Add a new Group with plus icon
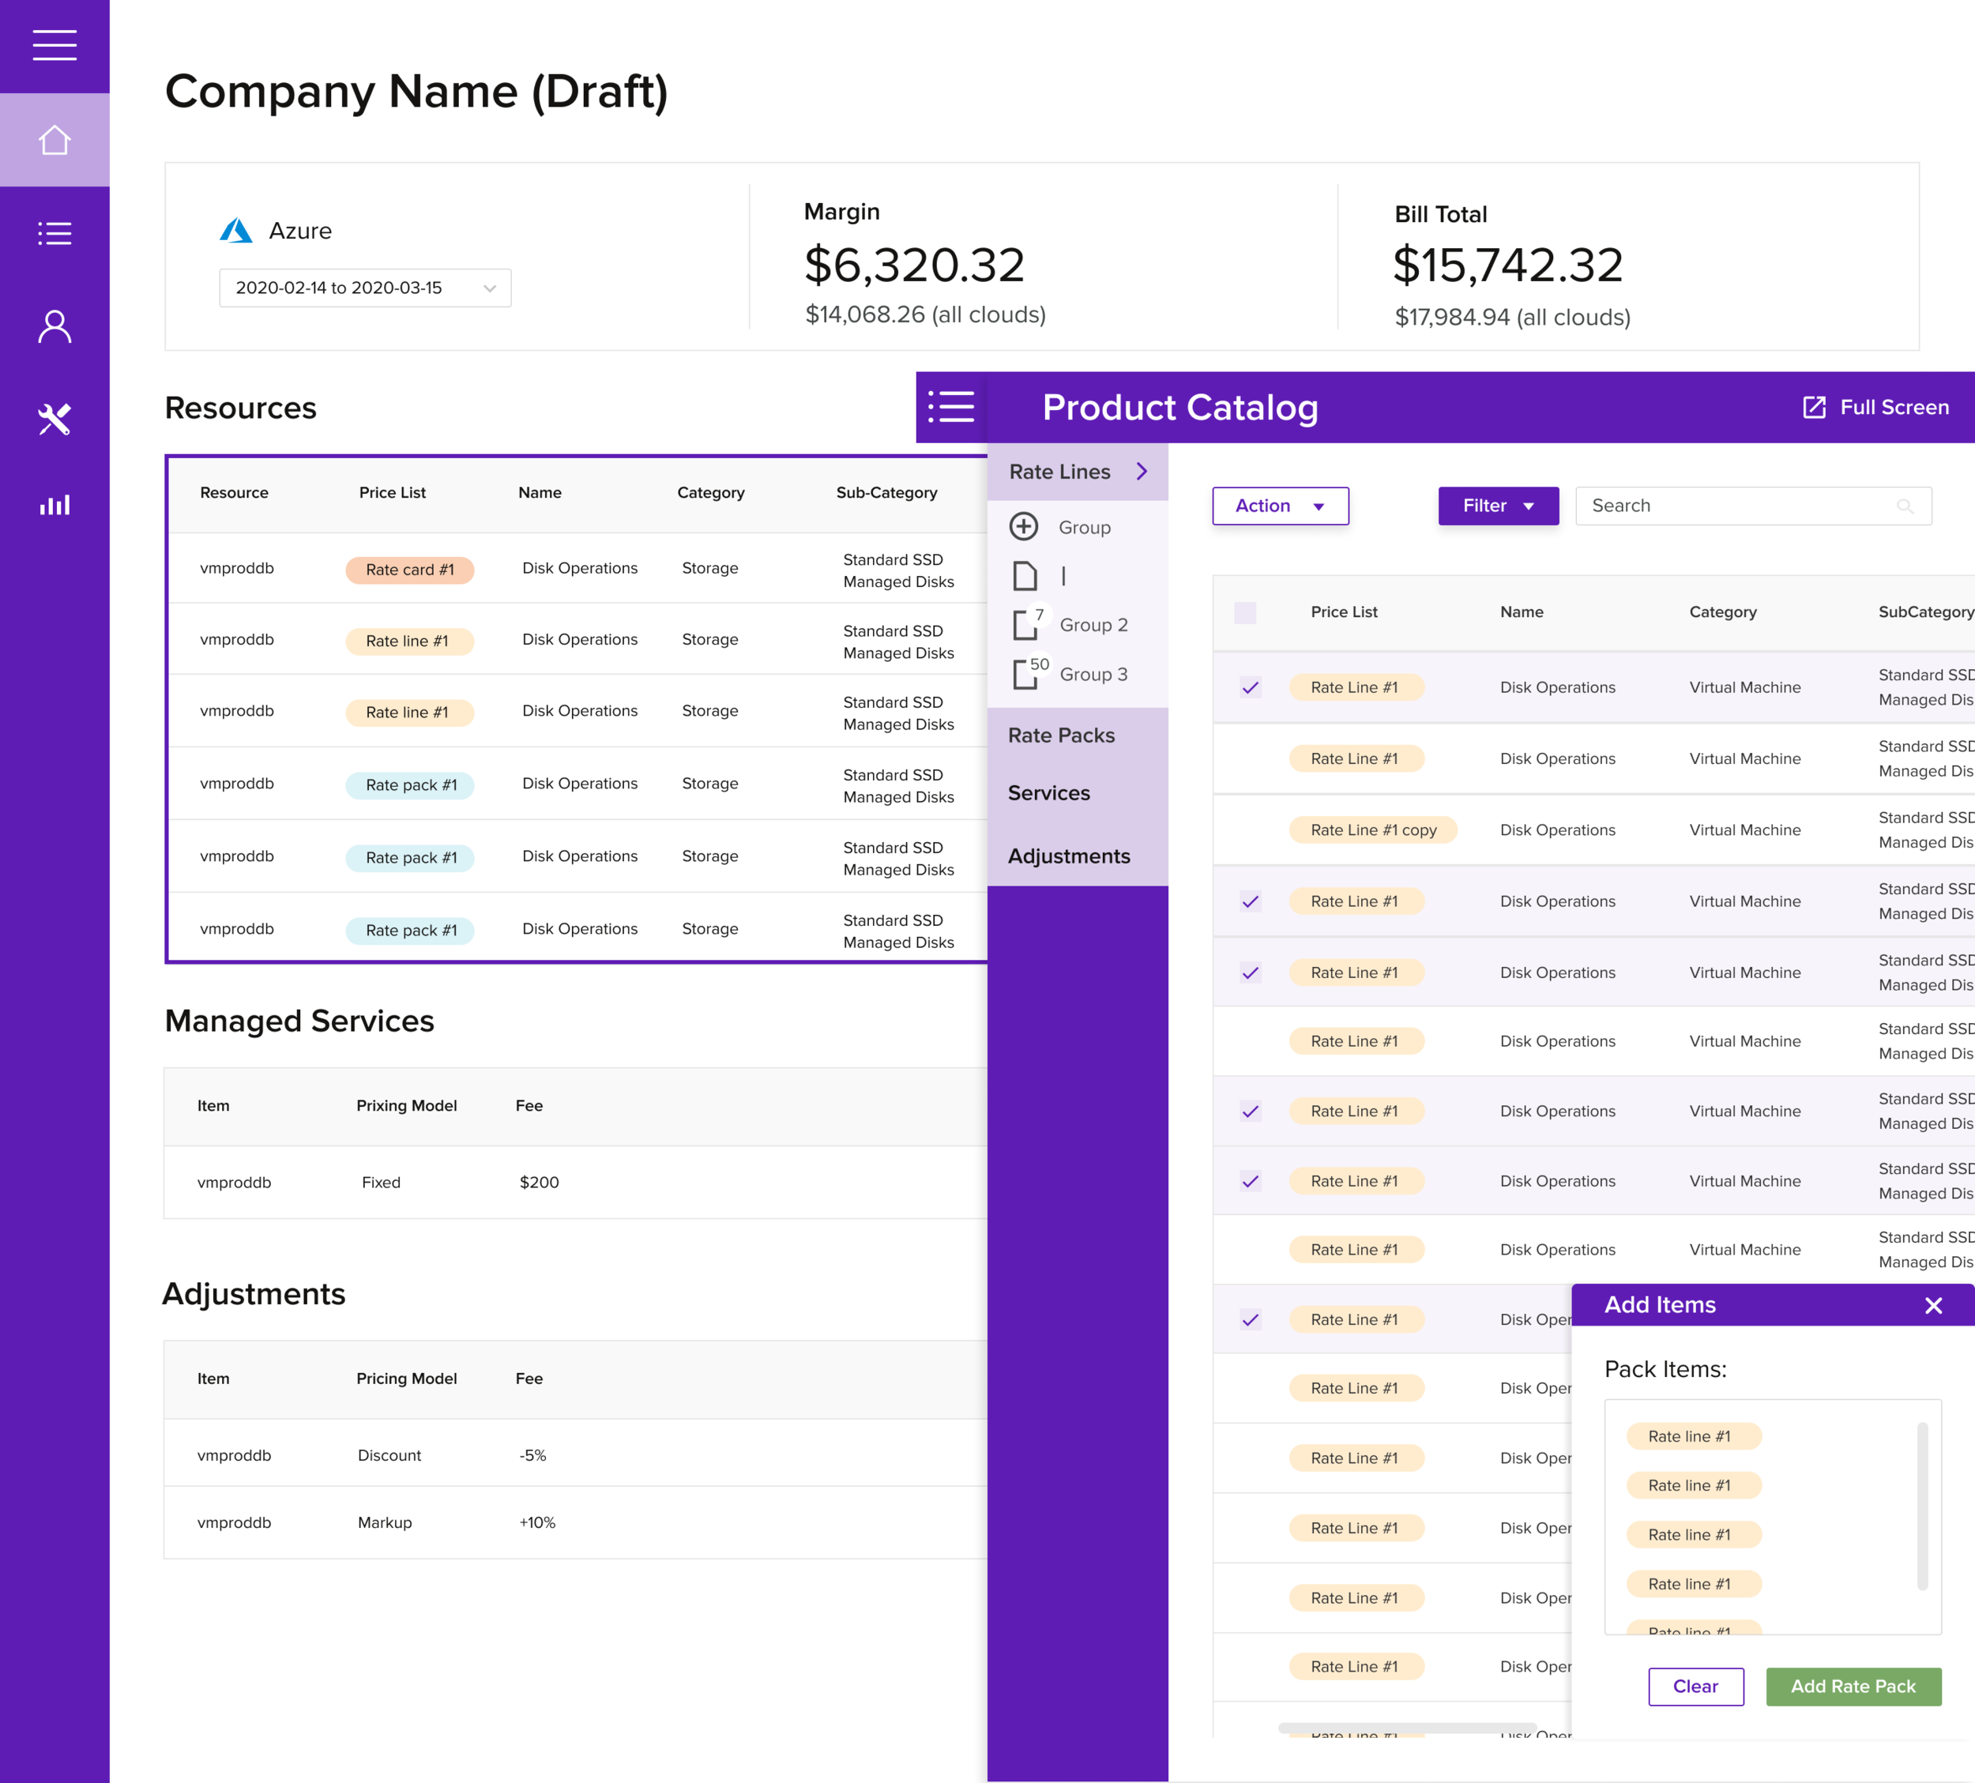Screen dimensions: 1975x1783 coord(1024,527)
